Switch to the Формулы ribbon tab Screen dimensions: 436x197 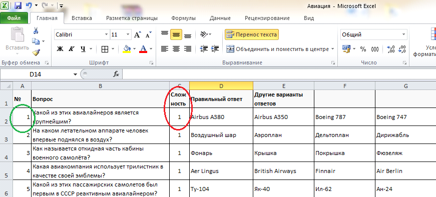tap(183, 18)
